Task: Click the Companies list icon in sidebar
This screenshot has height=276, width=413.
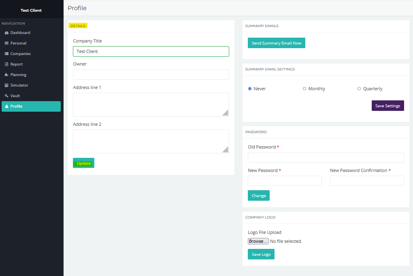Action: (x=6, y=54)
